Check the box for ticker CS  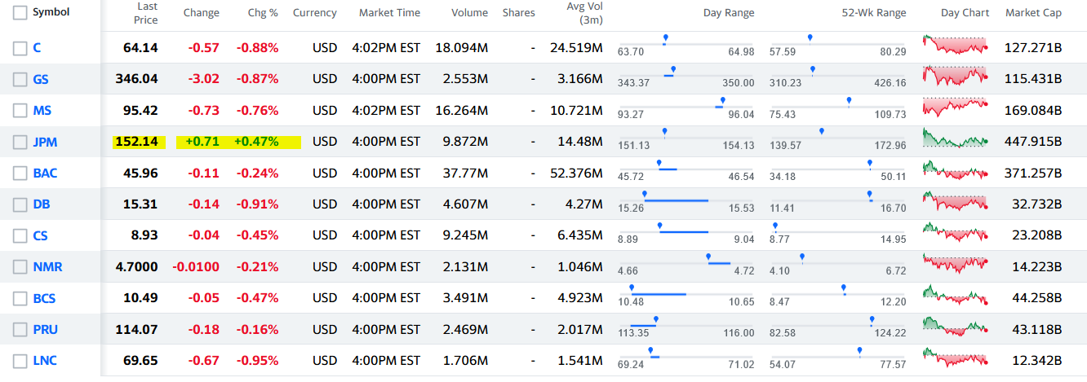20,236
